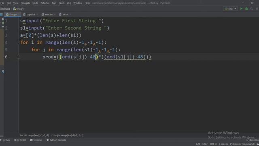Click the Project tool window icon in left stripe
The image size is (259, 146).
click(x=1, y=15)
